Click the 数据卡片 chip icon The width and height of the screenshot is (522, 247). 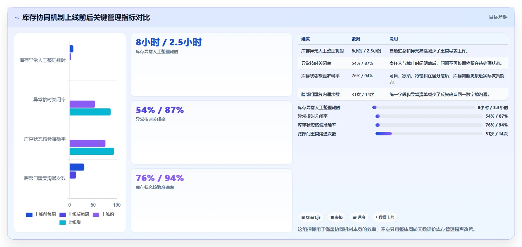(x=377, y=217)
